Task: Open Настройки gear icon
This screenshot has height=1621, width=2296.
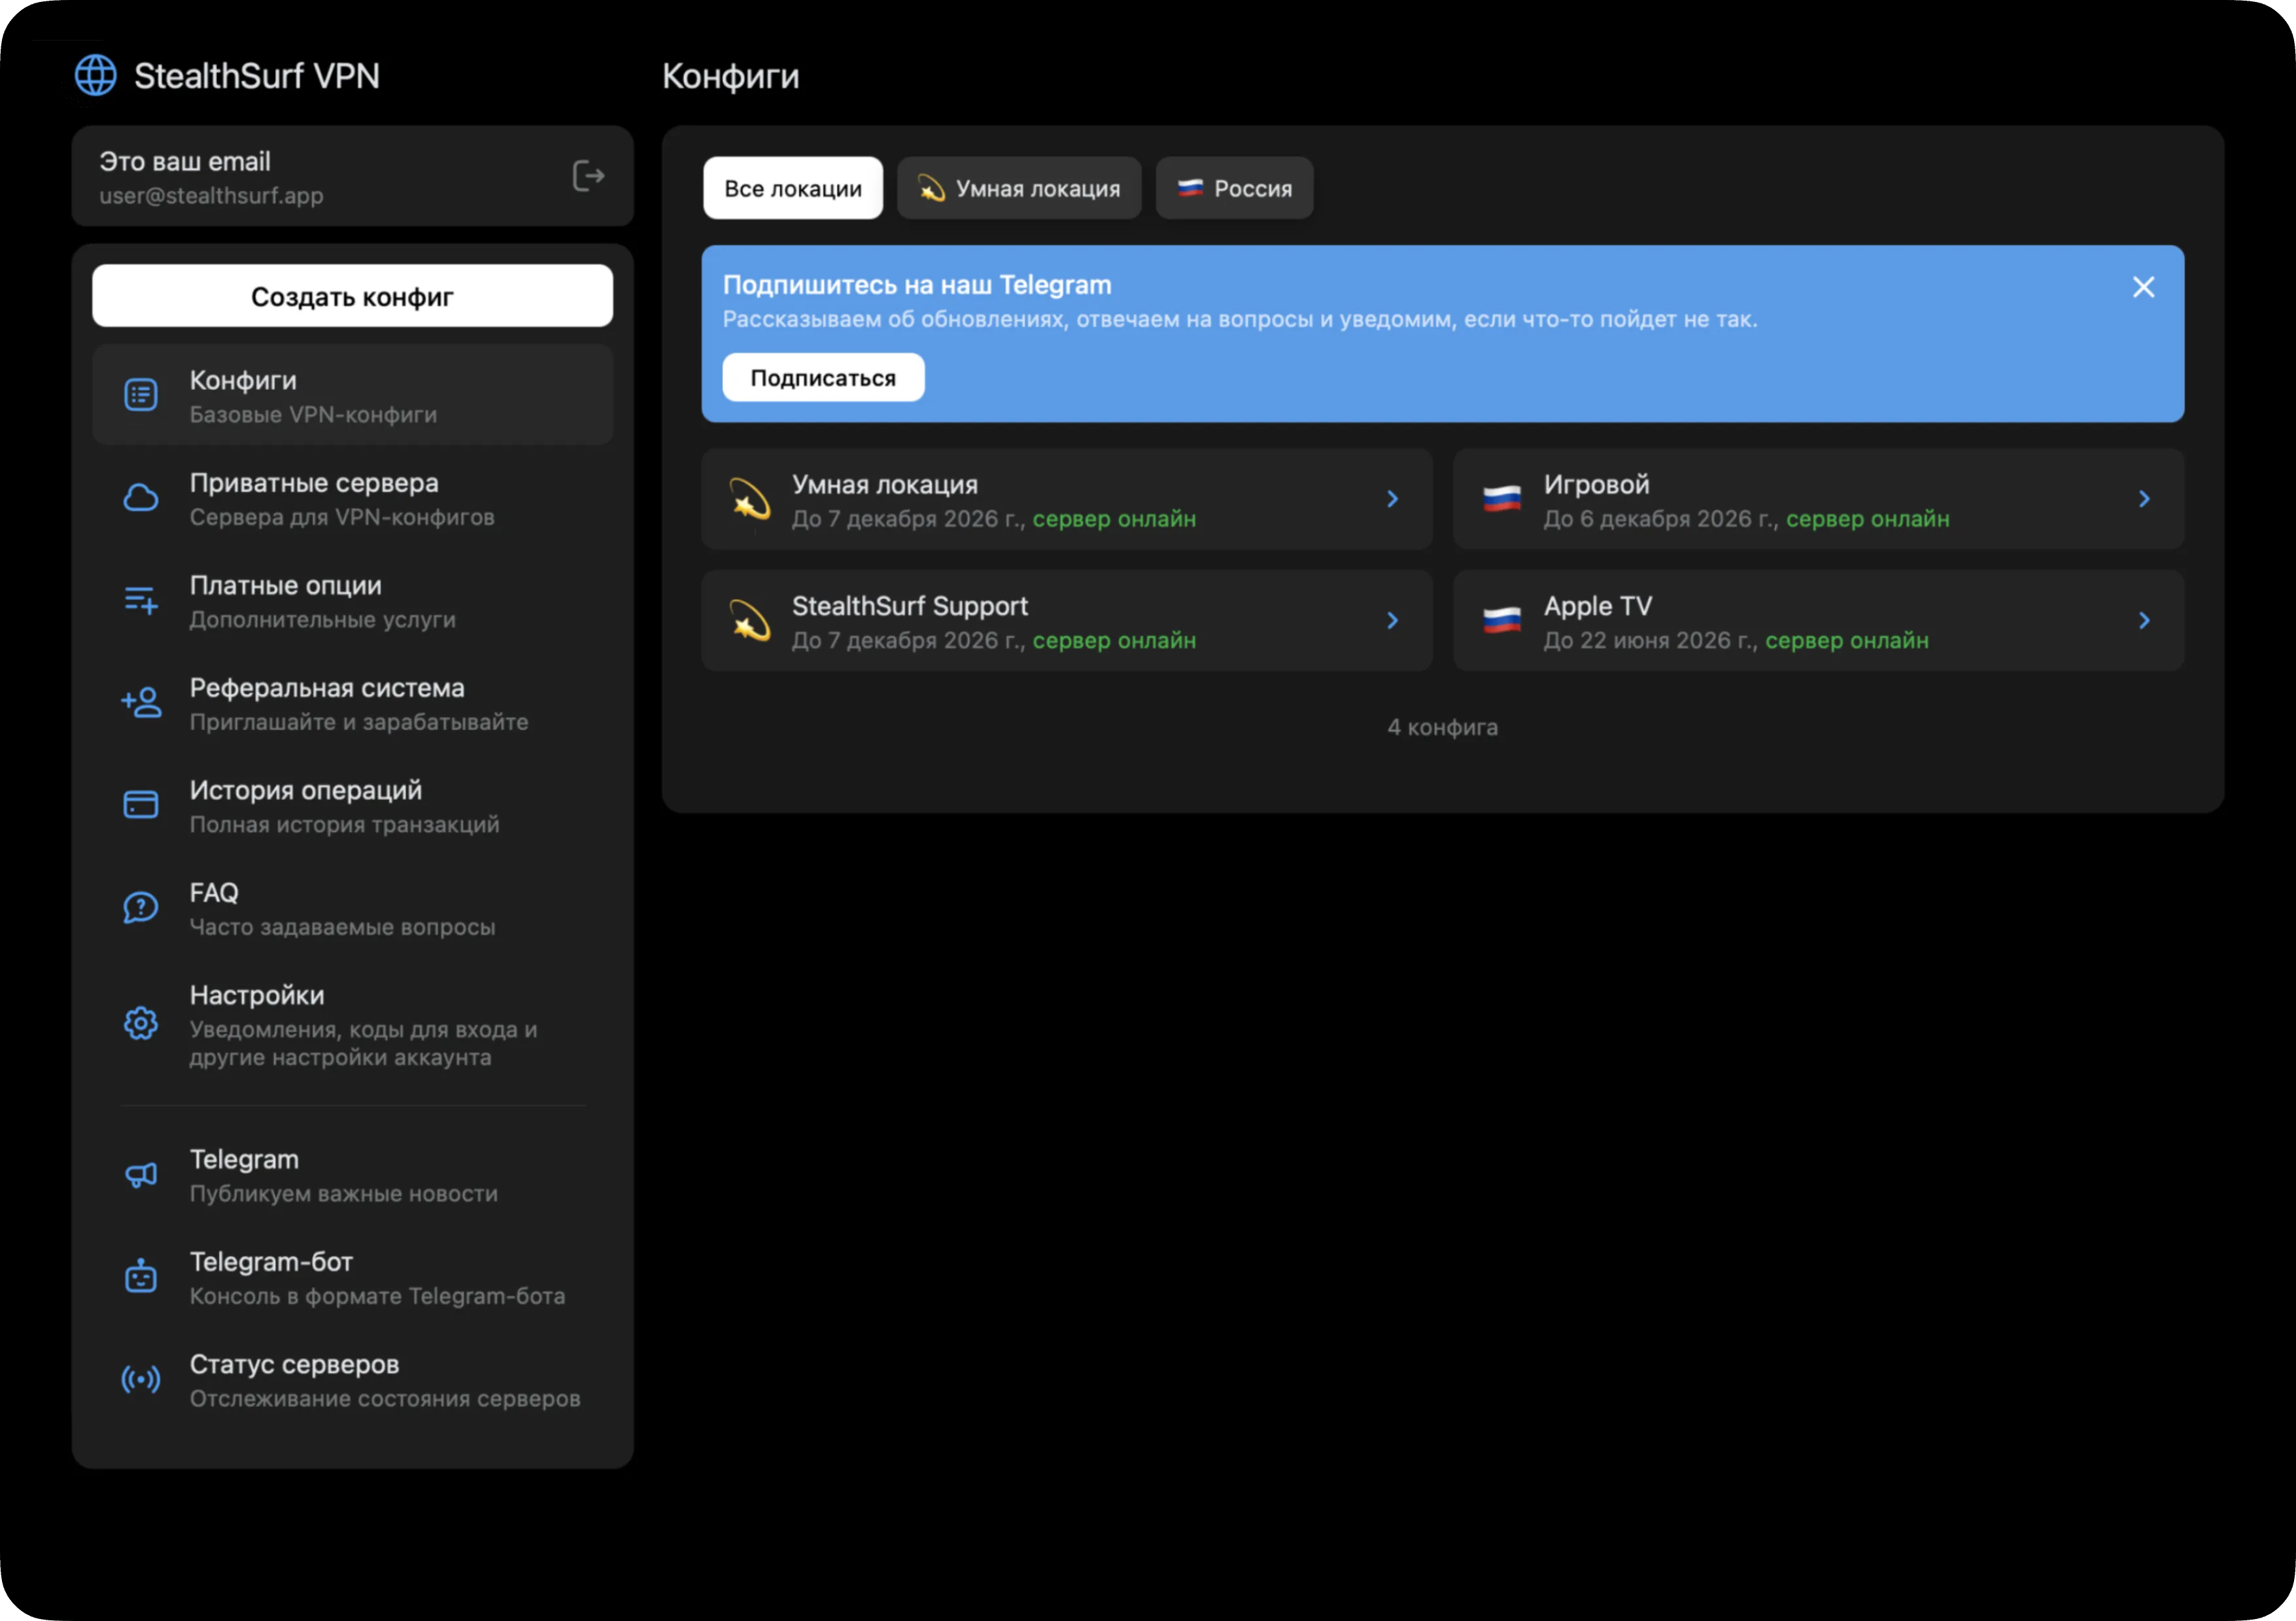Action: 141,1024
